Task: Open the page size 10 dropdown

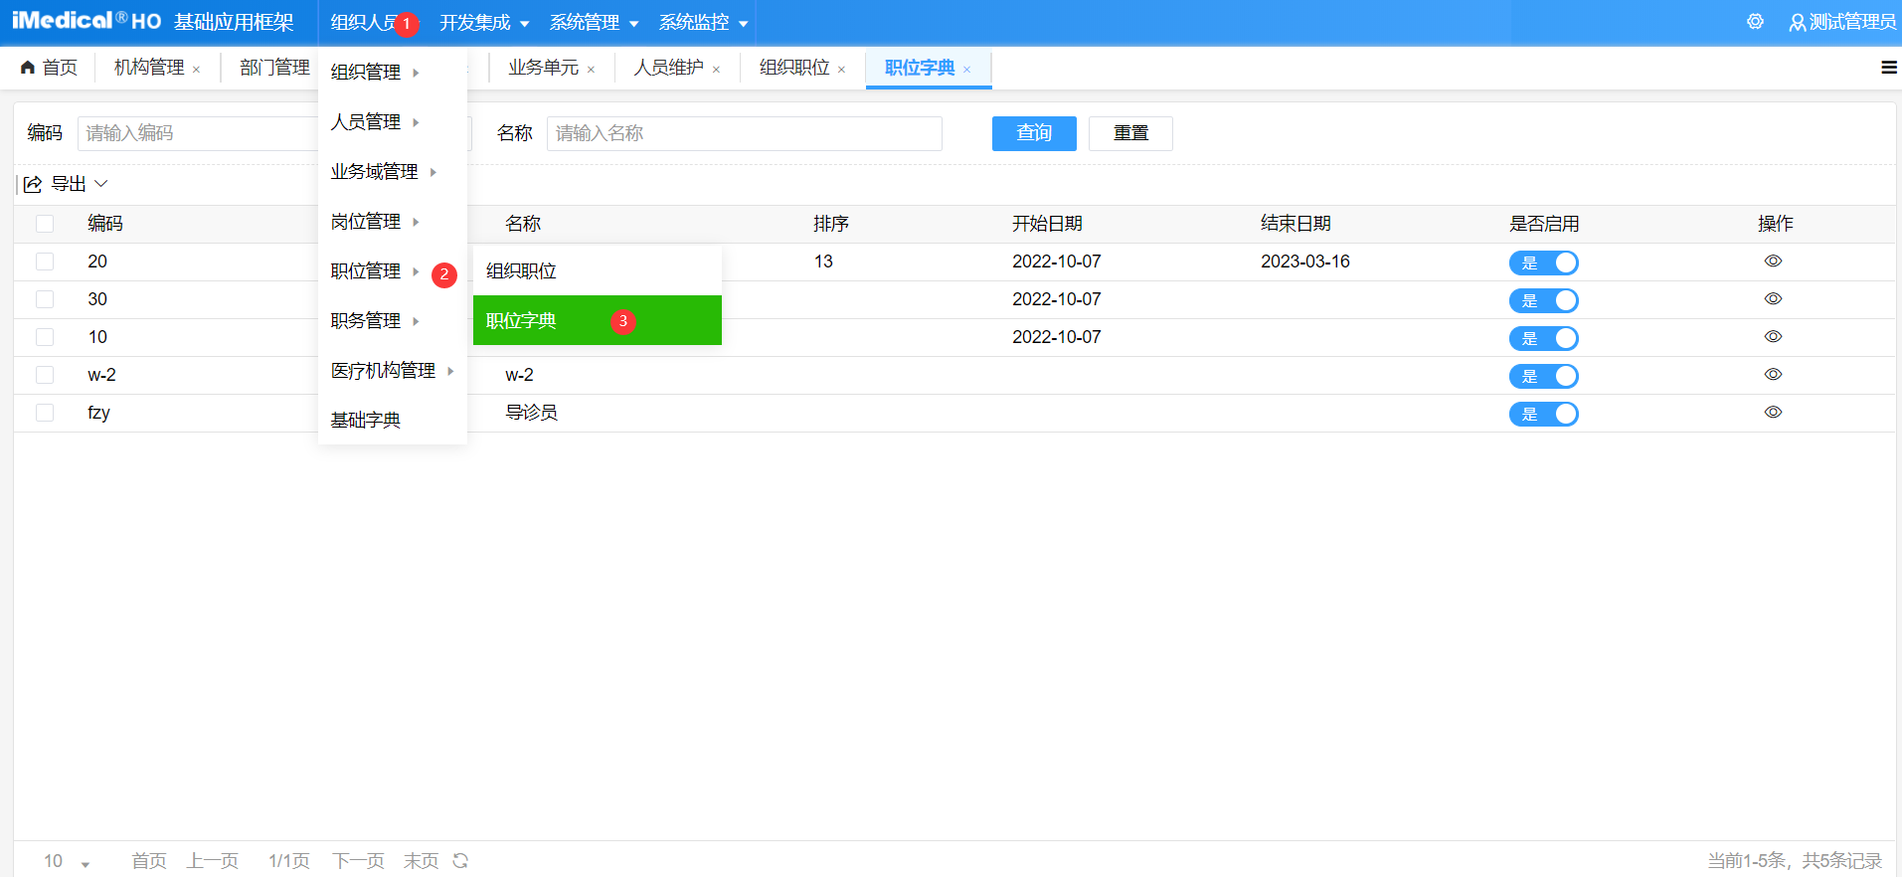Action: coord(66,861)
